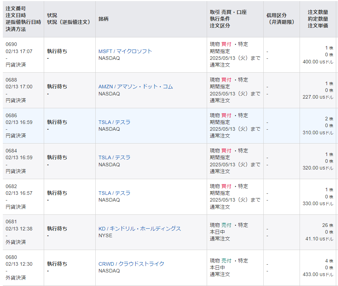Open the AMZN / アマゾン・ドット・コム link
Screen dimensions: 338x286
point(136,87)
